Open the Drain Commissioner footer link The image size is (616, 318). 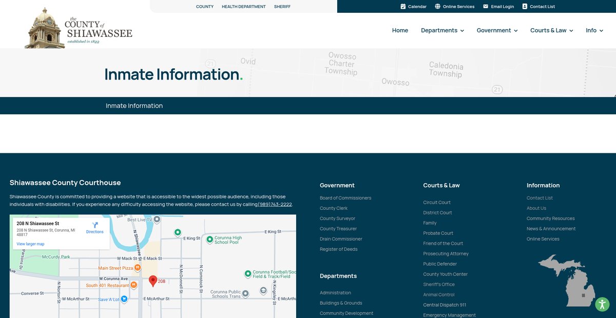click(x=341, y=239)
